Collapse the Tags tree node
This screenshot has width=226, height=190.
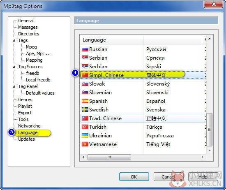14,41
